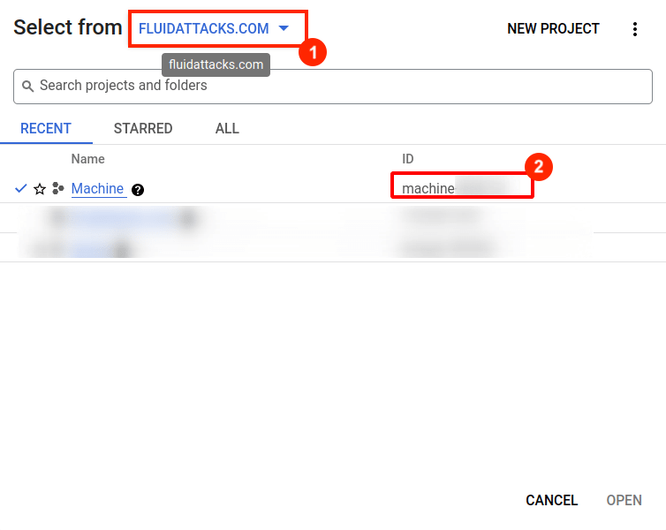Switch to the RECENT tab
Viewport: 666px width, 530px height.
click(46, 128)
